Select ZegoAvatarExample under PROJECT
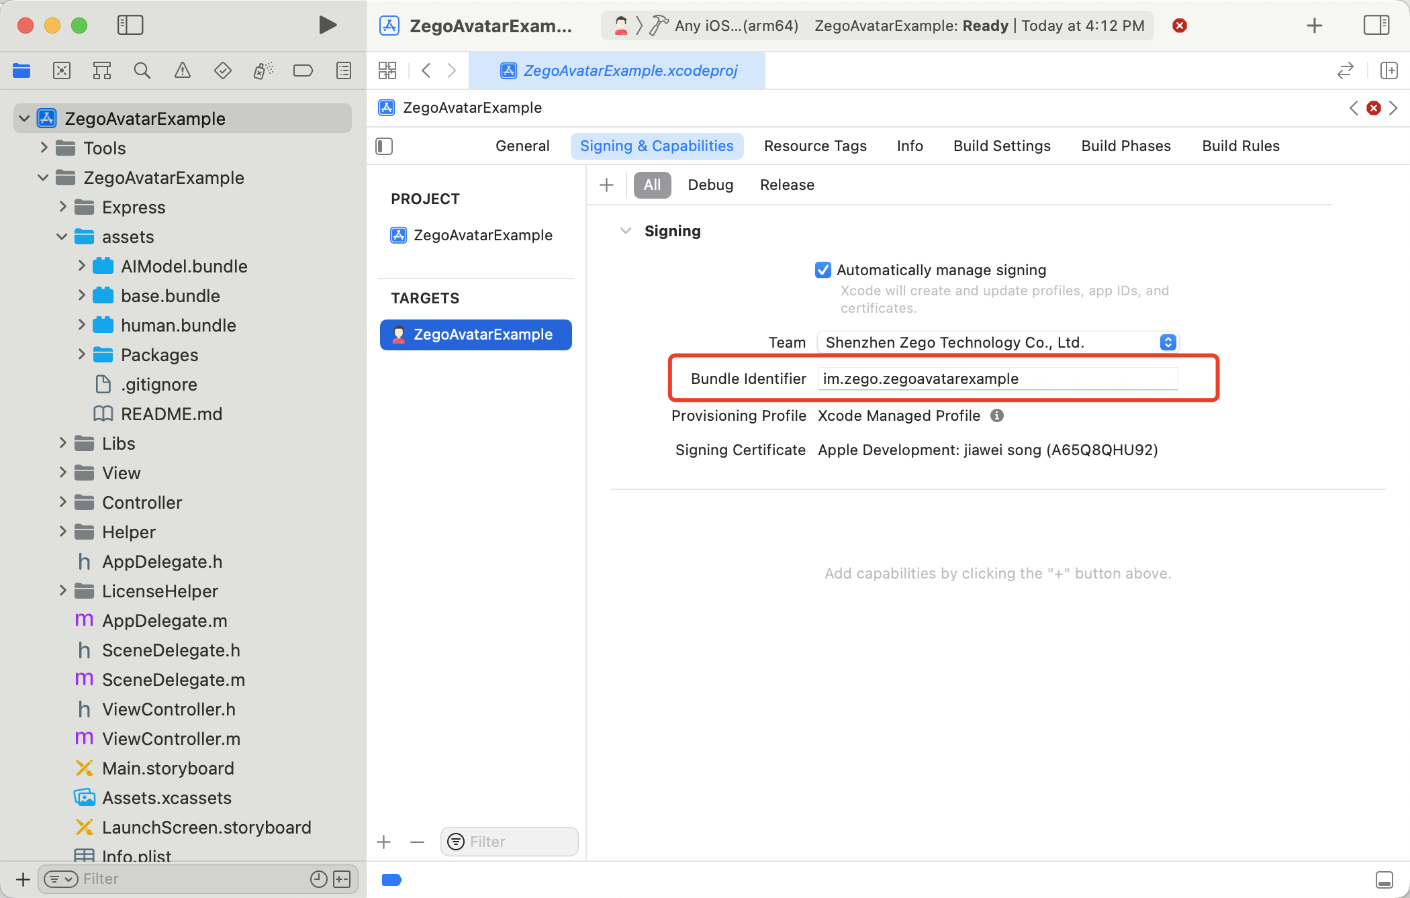The height and width of the screenshot is (898, 1410). click(475, 236)
